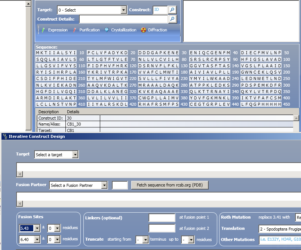Open the 5.43 fusion site dropdown

pyautogui.click(x=30, y=228)
